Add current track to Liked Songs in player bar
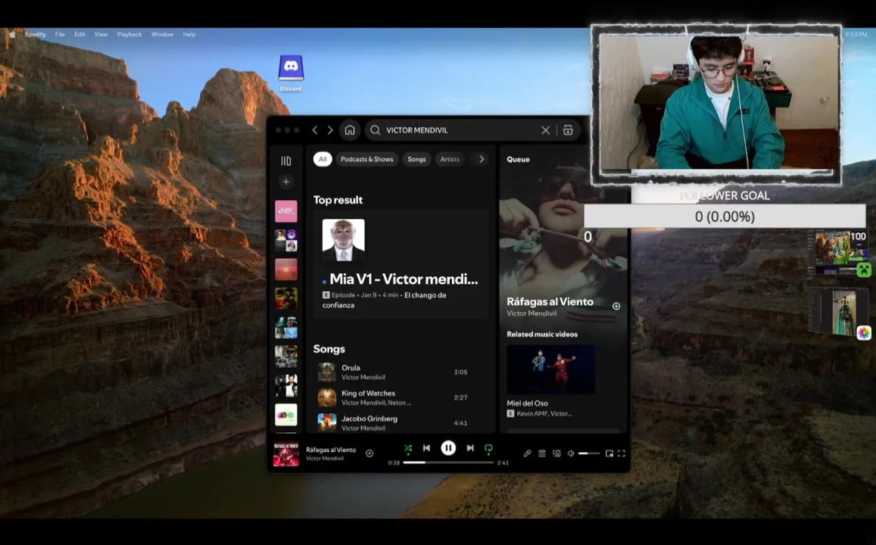 pyautogui.click(x=369, y=453)
